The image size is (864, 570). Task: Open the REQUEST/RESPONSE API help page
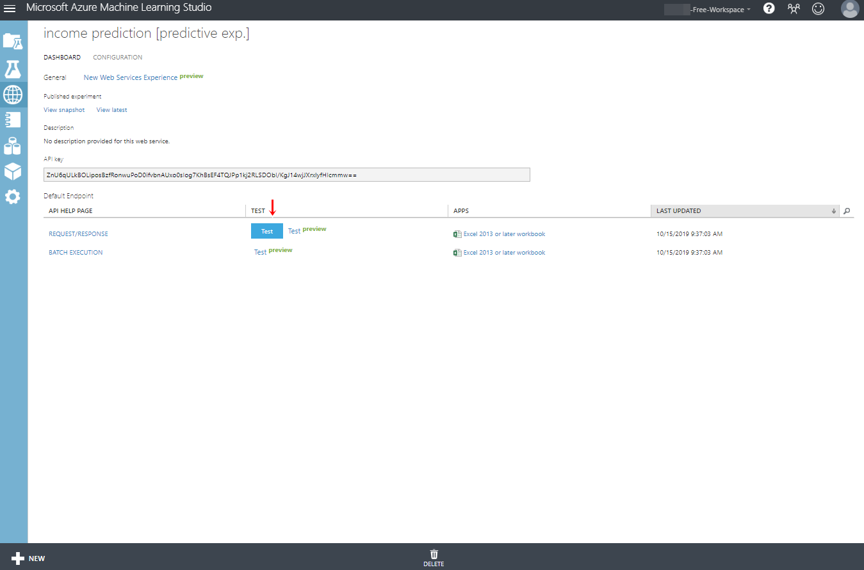(x=78, y=234)
